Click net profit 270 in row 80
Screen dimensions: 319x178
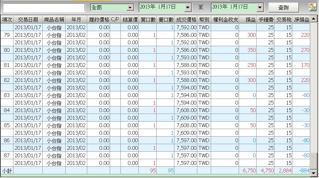coord(305,50)
